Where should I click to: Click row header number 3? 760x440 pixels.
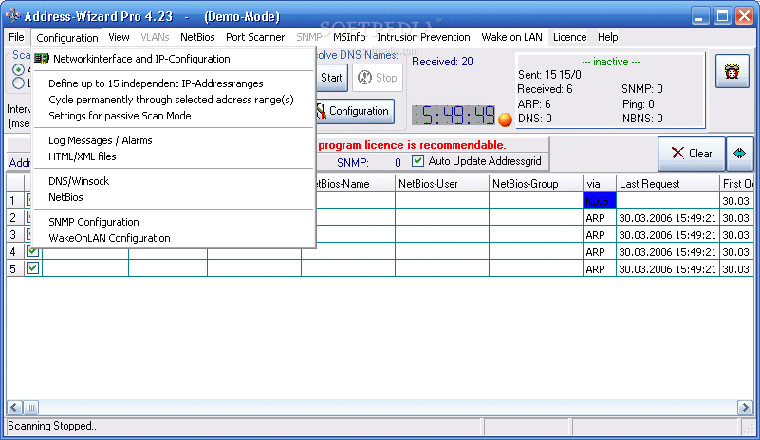click(x=14, y=234)
